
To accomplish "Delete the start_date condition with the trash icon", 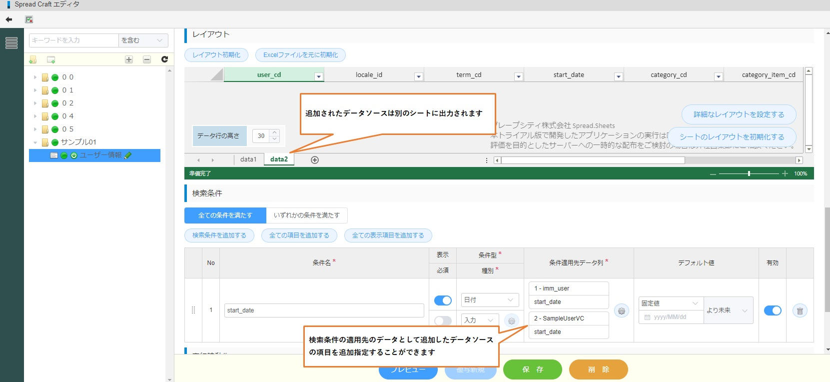I will 800,311.
